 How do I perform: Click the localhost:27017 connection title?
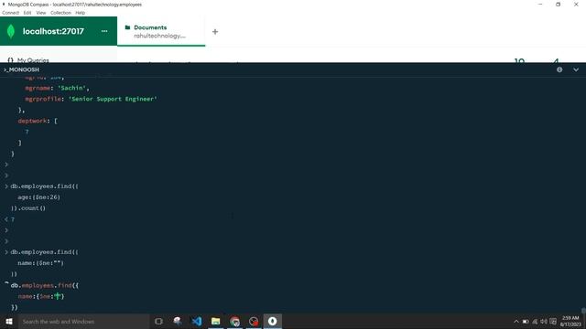point(53,31)
